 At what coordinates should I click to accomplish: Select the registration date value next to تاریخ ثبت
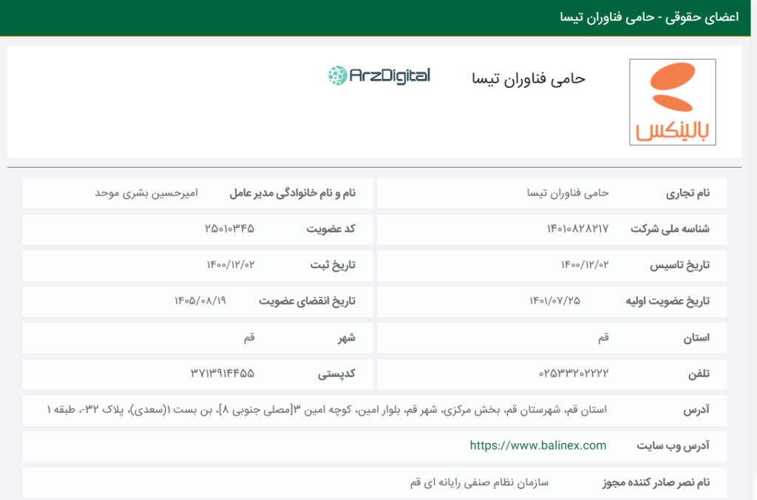coord(231,264)
